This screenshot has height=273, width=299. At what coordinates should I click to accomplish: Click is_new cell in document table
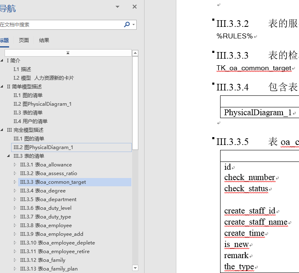coord(236,245)
